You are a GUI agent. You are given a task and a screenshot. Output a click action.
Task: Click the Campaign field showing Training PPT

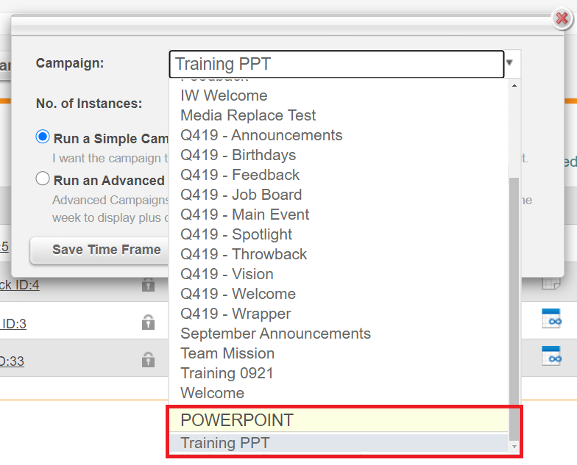[336, 64]
